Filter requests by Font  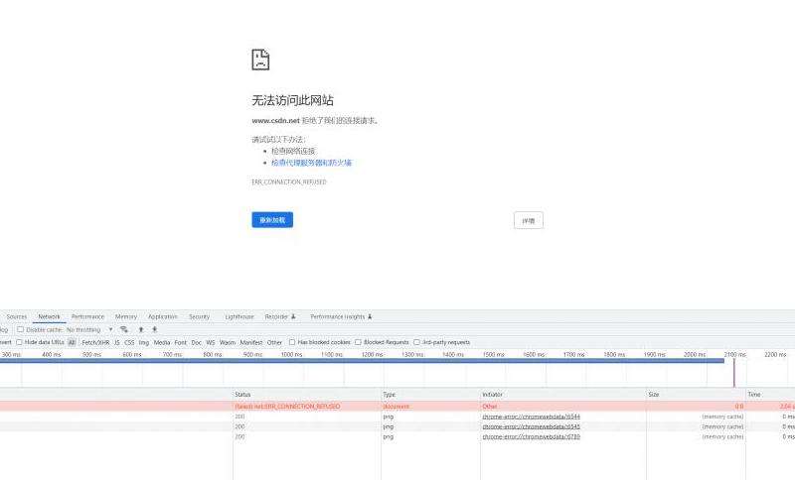(x=181, y=342)
